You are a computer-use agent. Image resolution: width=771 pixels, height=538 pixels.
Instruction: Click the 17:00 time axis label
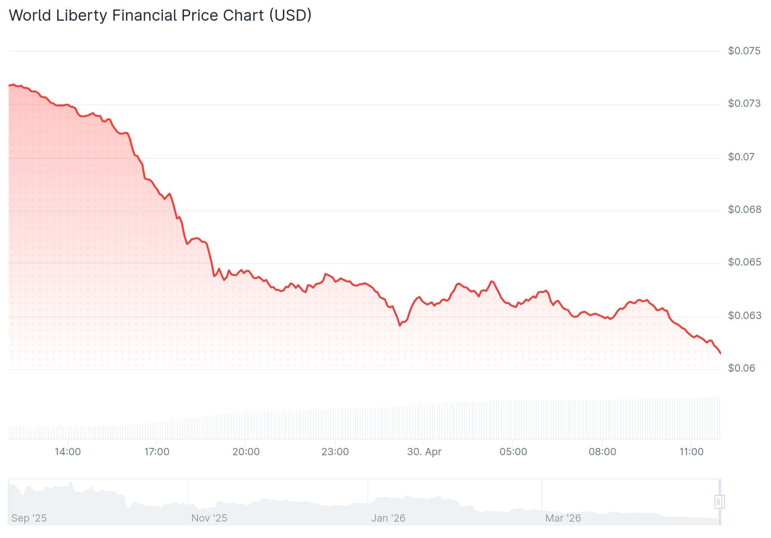[x=157, y=452]
